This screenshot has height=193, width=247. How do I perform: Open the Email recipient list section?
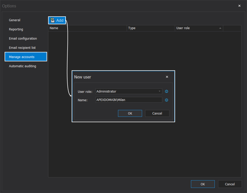click(x=22, y=48)
